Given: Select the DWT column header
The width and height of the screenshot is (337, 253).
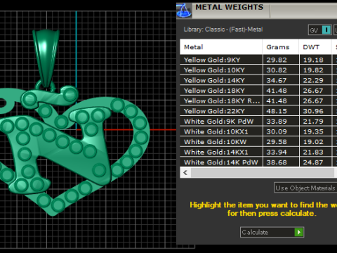Looking at the screenshot, I should [x=315, y=47].
